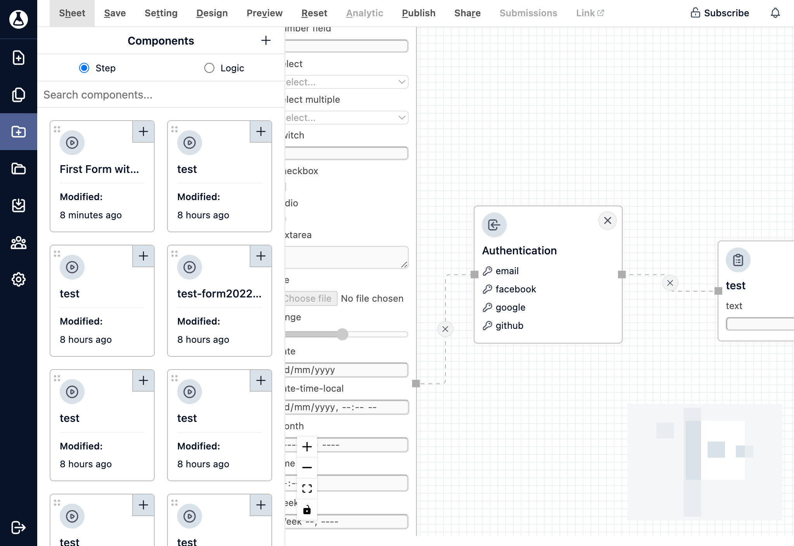
Task: Open the Sheet tab
Action: point(72,13)
